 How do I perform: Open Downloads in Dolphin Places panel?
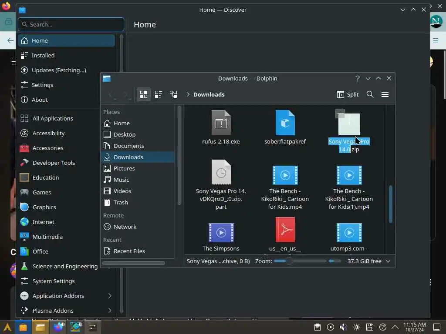(138, 157)
